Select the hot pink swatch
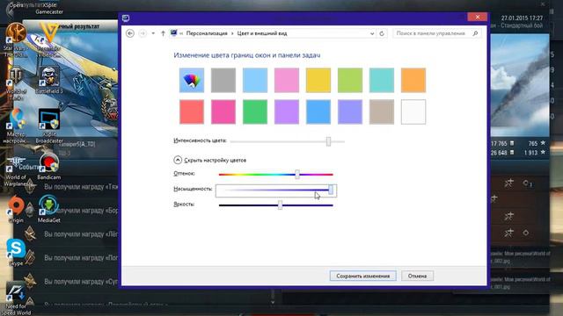 tap(223, 111)
